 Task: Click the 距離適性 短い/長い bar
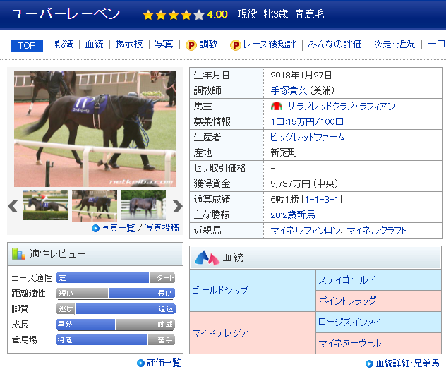pyautogui.click(x=116, y=294)
